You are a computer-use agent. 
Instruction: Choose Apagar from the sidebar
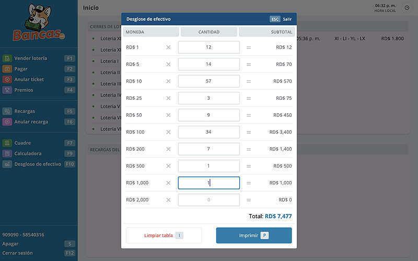coord(10,244)
